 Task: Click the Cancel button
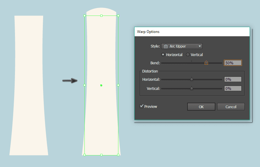231,107
